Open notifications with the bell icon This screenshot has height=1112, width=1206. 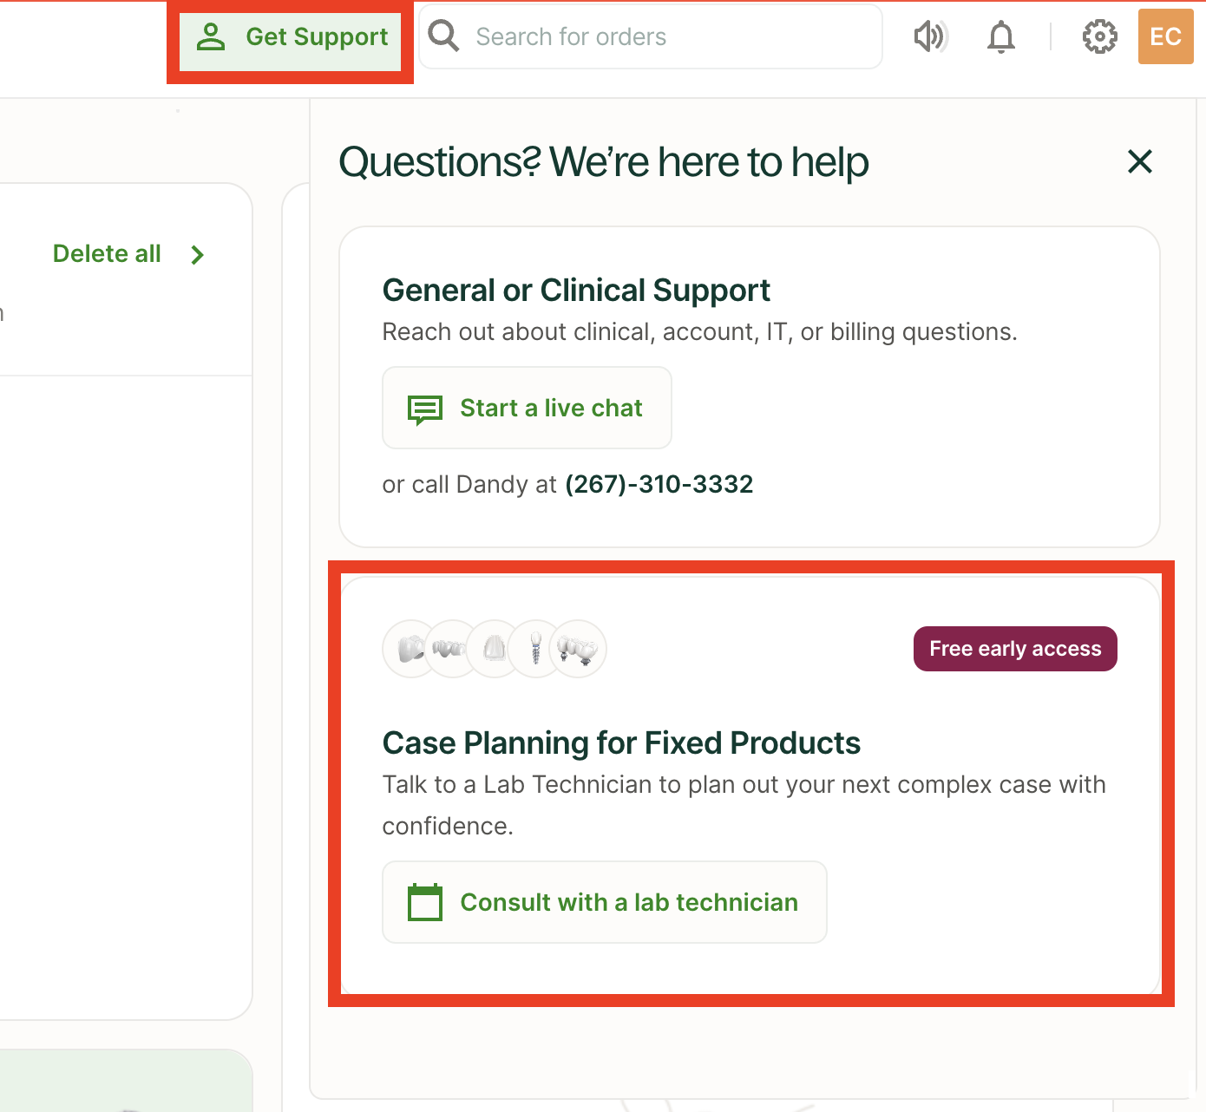pos(1001,36)
